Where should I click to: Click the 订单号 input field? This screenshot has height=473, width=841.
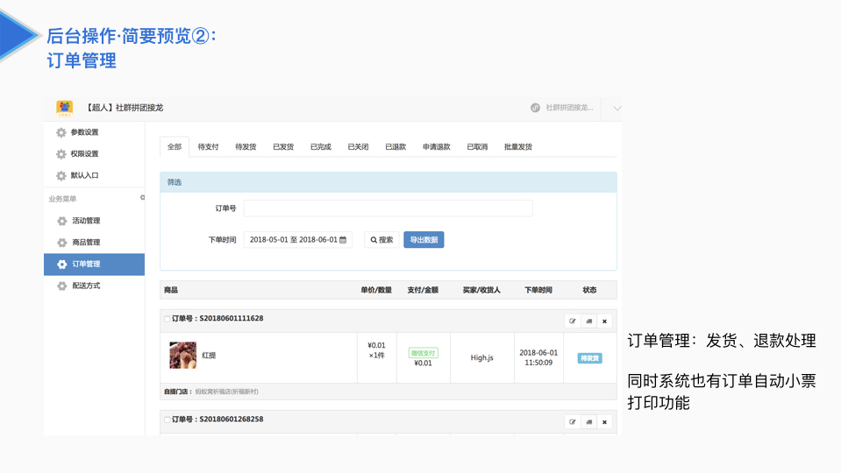pyautogui.click(x=388, y=208)
